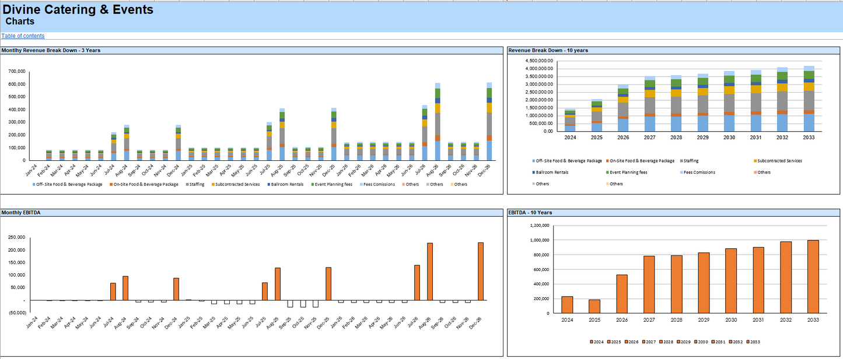
Task: Select the Jul-24 bar in Monthly EBITDA chart
Action: click(x=113, y=291)
